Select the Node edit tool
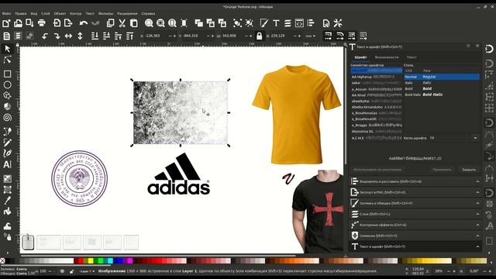 pos(7,60)
